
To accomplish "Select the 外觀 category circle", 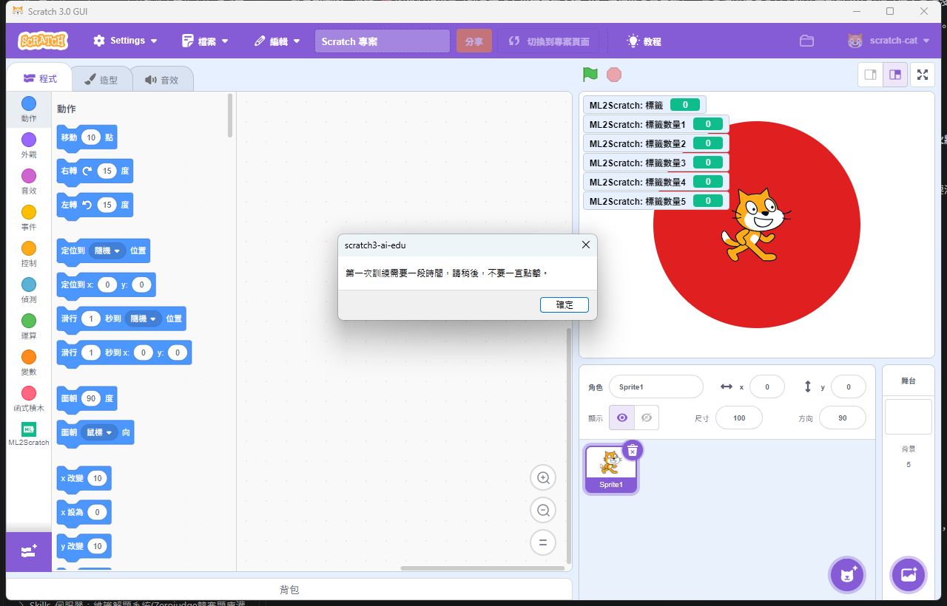I will click(x=29, y=140).
